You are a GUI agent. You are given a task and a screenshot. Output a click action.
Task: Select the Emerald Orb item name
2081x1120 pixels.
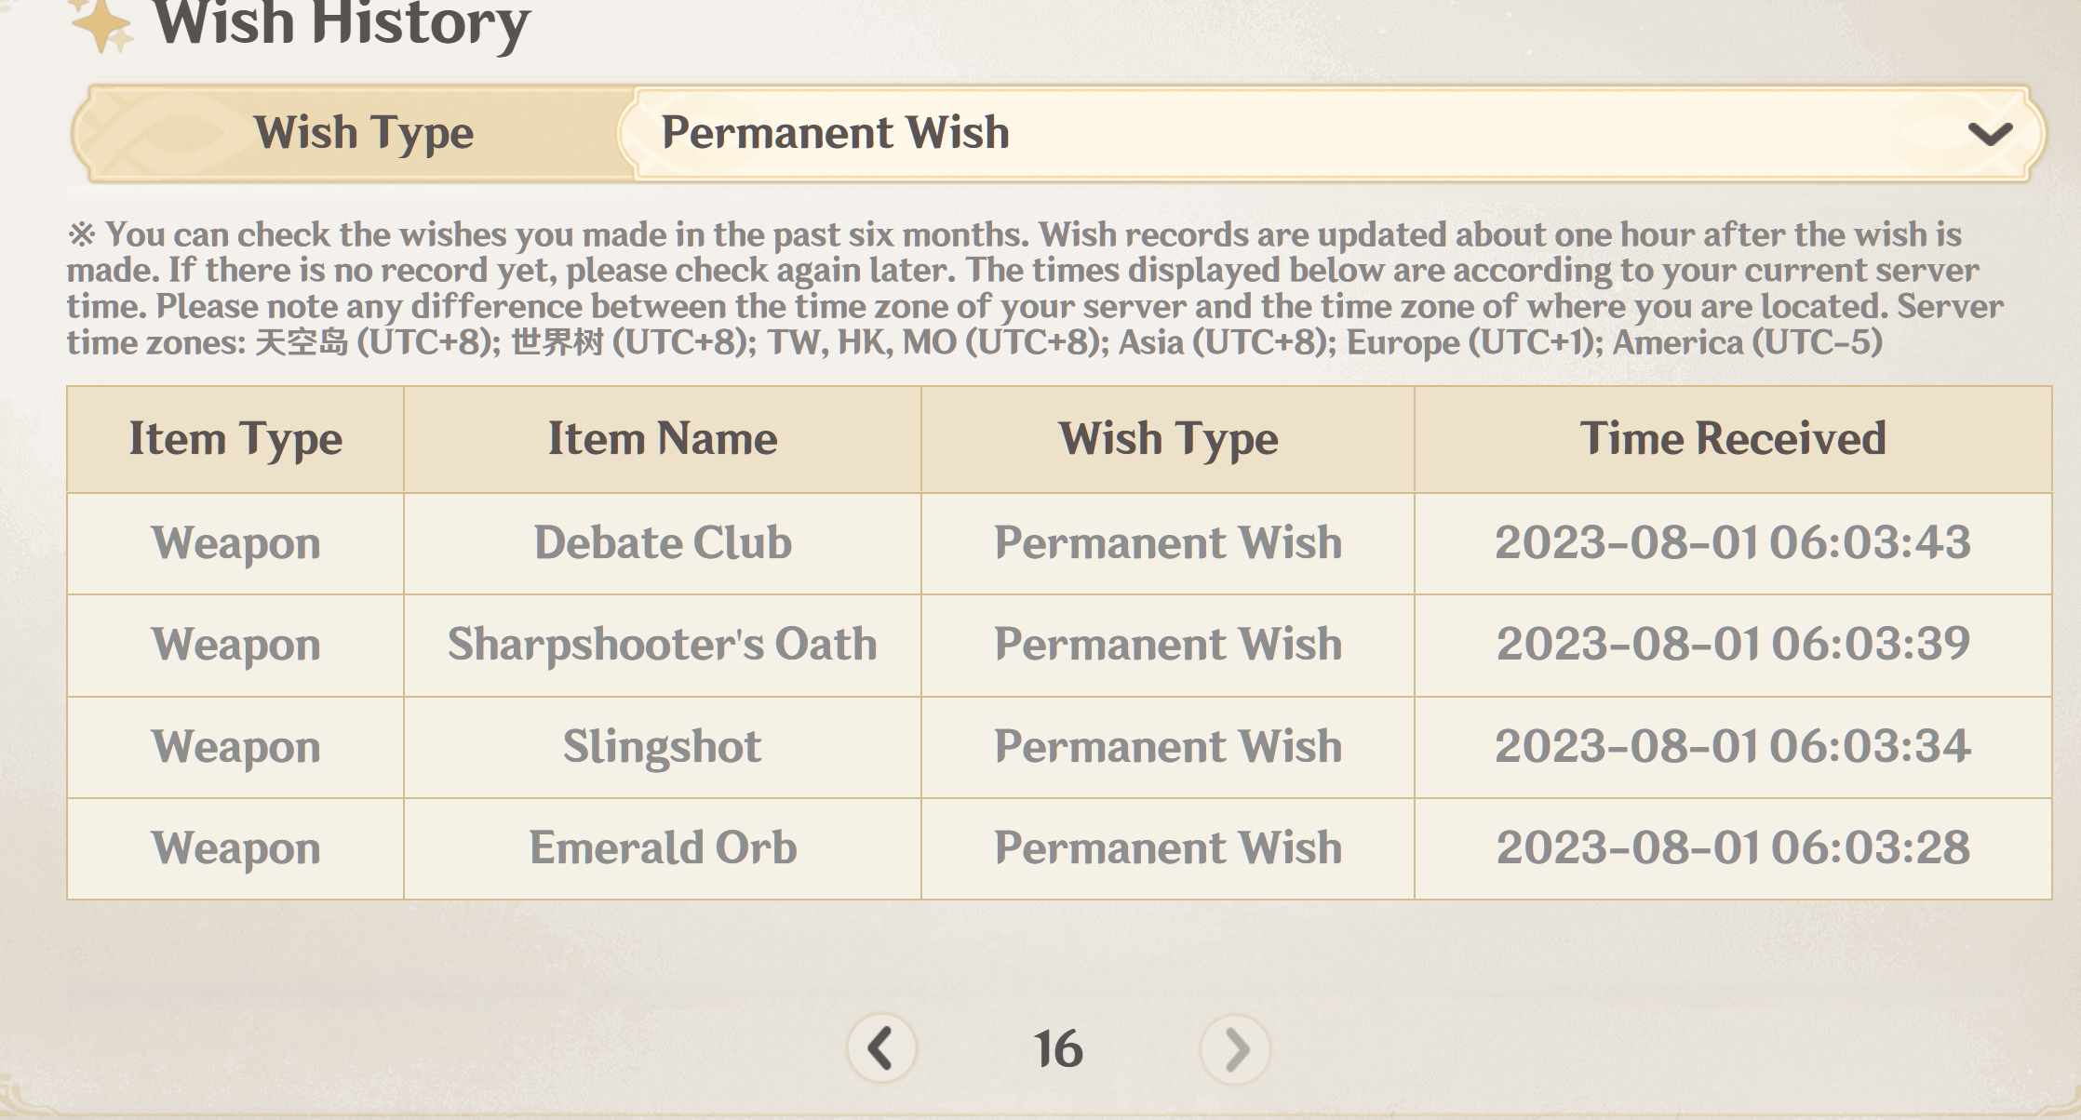[663, 848]
